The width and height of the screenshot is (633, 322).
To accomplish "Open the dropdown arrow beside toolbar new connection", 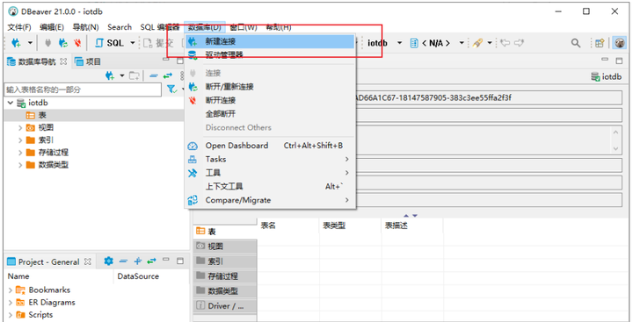I will pos(30,43).
